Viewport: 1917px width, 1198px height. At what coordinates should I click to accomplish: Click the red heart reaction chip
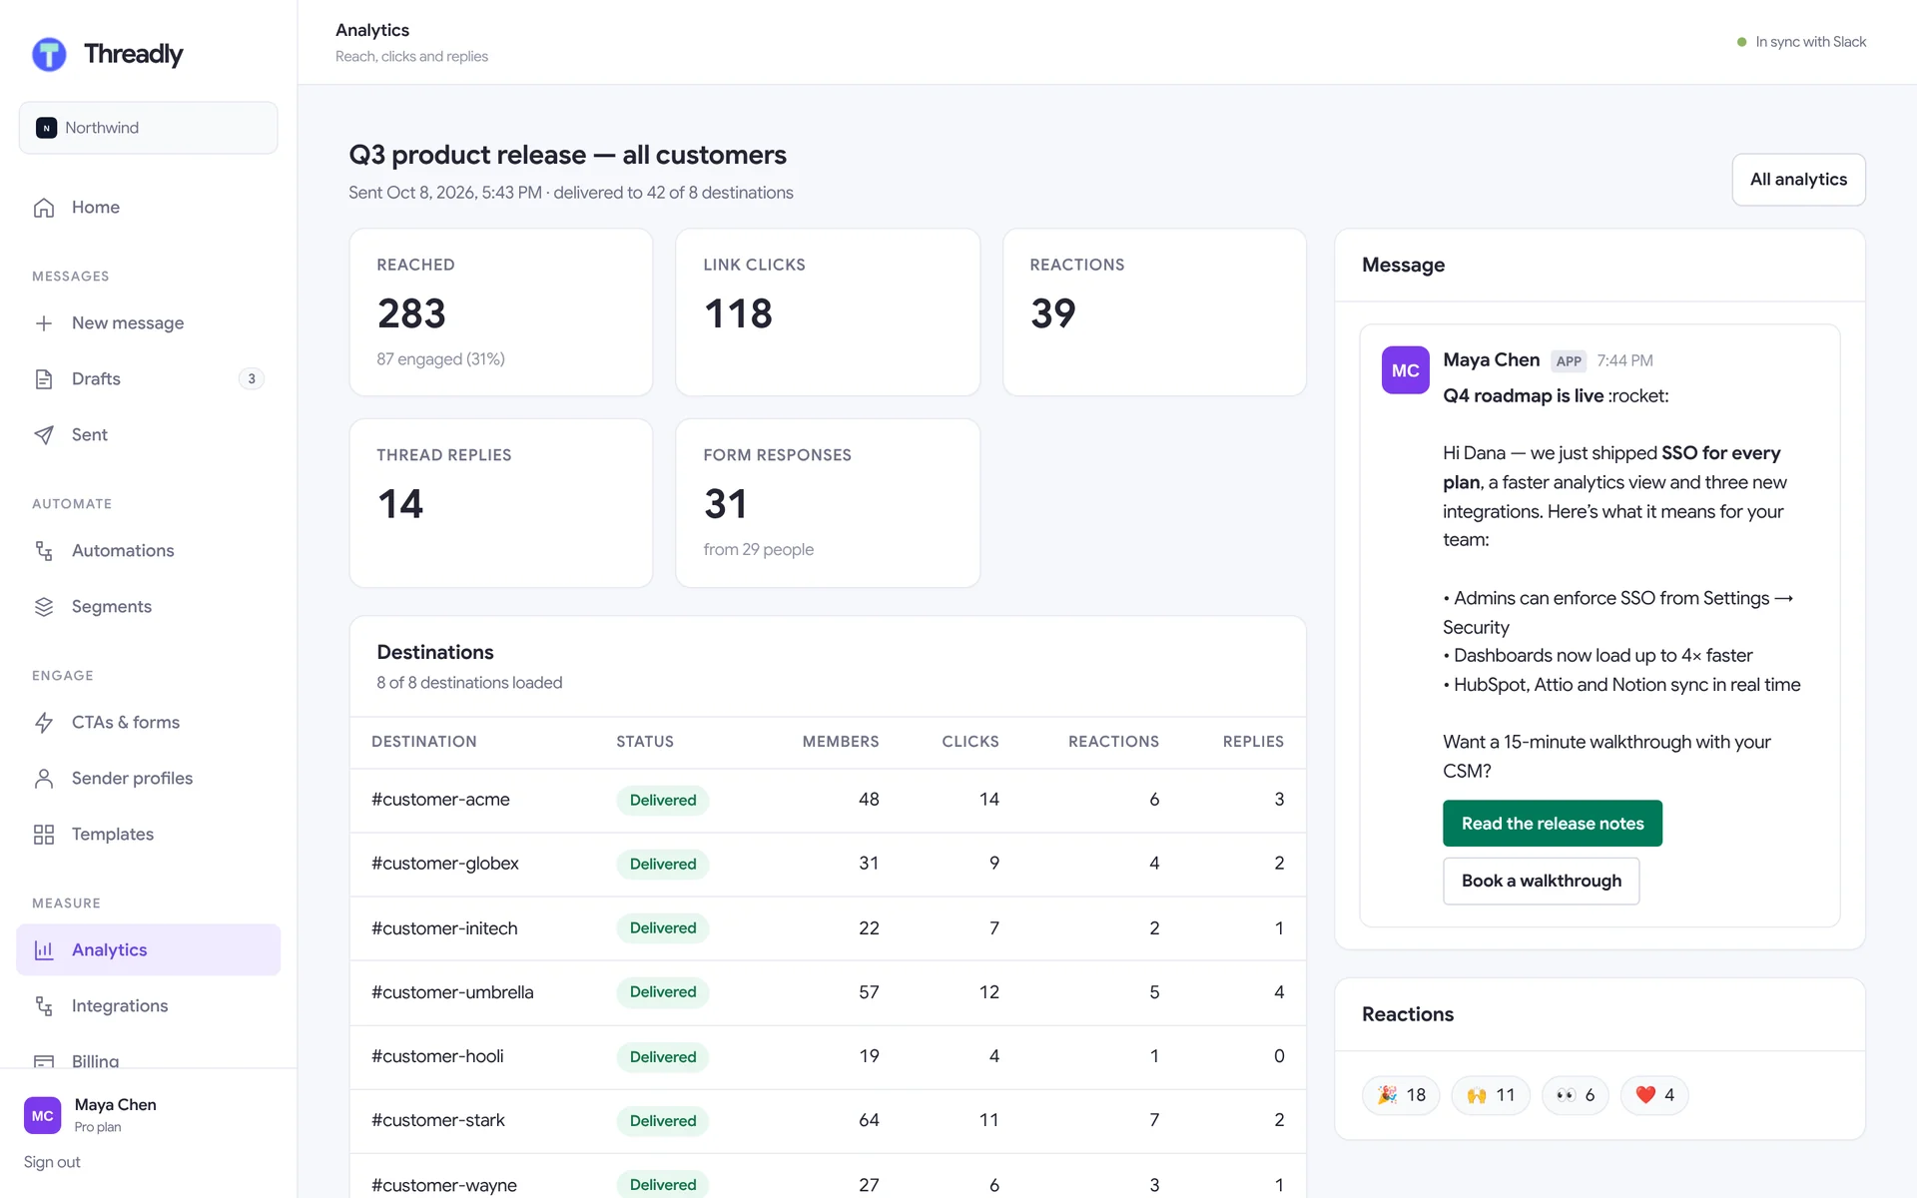pyautogui.click(x=1654, y=1095)
